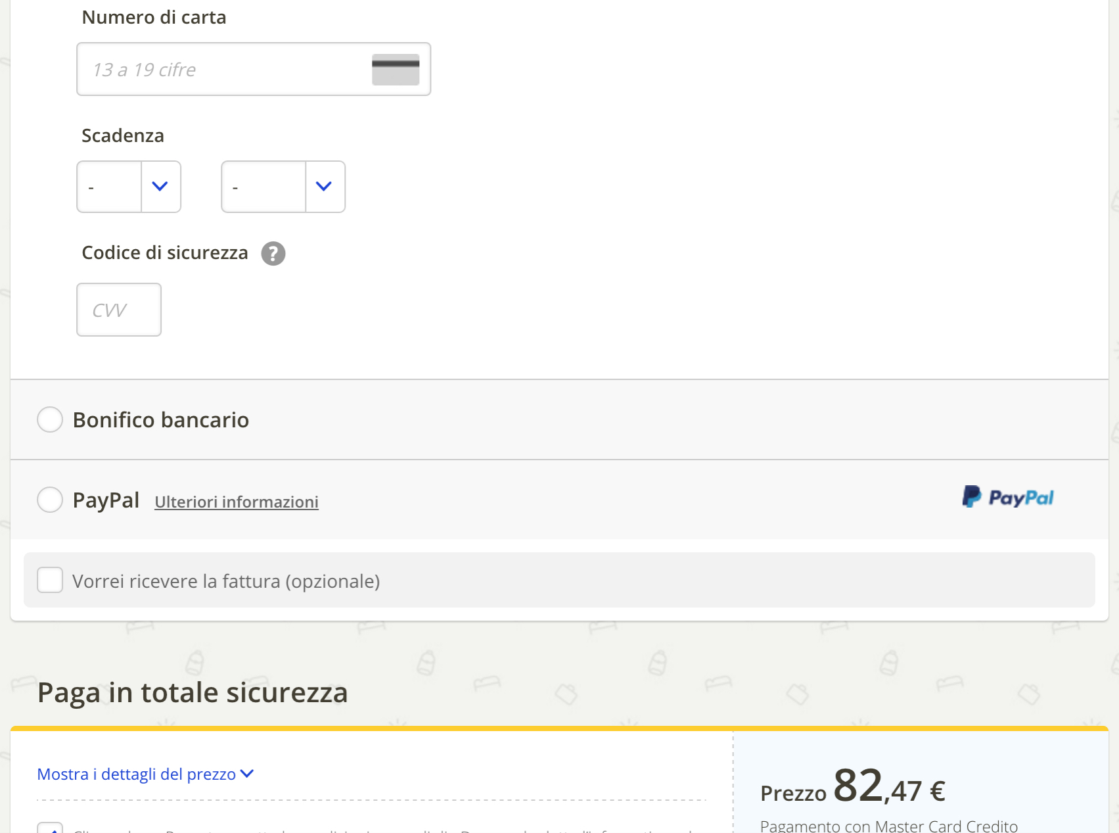Toggle the partially visible terms checkbox at bottom

coord(50,828)
